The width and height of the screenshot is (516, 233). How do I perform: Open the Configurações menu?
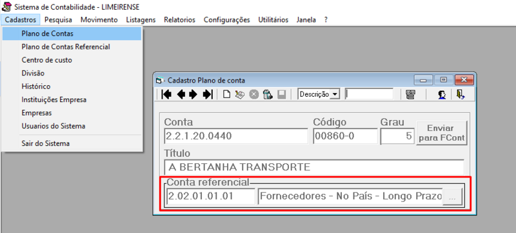pyautogui.click(x=227, y=20)
